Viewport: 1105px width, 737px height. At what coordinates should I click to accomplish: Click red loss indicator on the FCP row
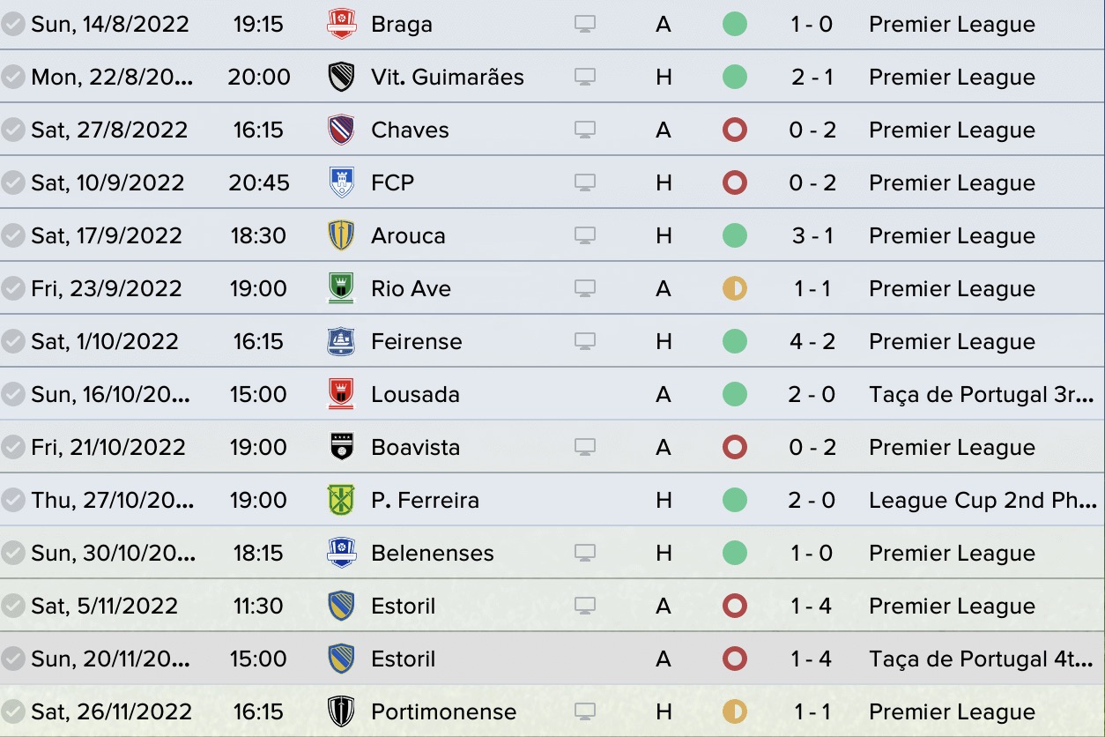coord(734,182)
